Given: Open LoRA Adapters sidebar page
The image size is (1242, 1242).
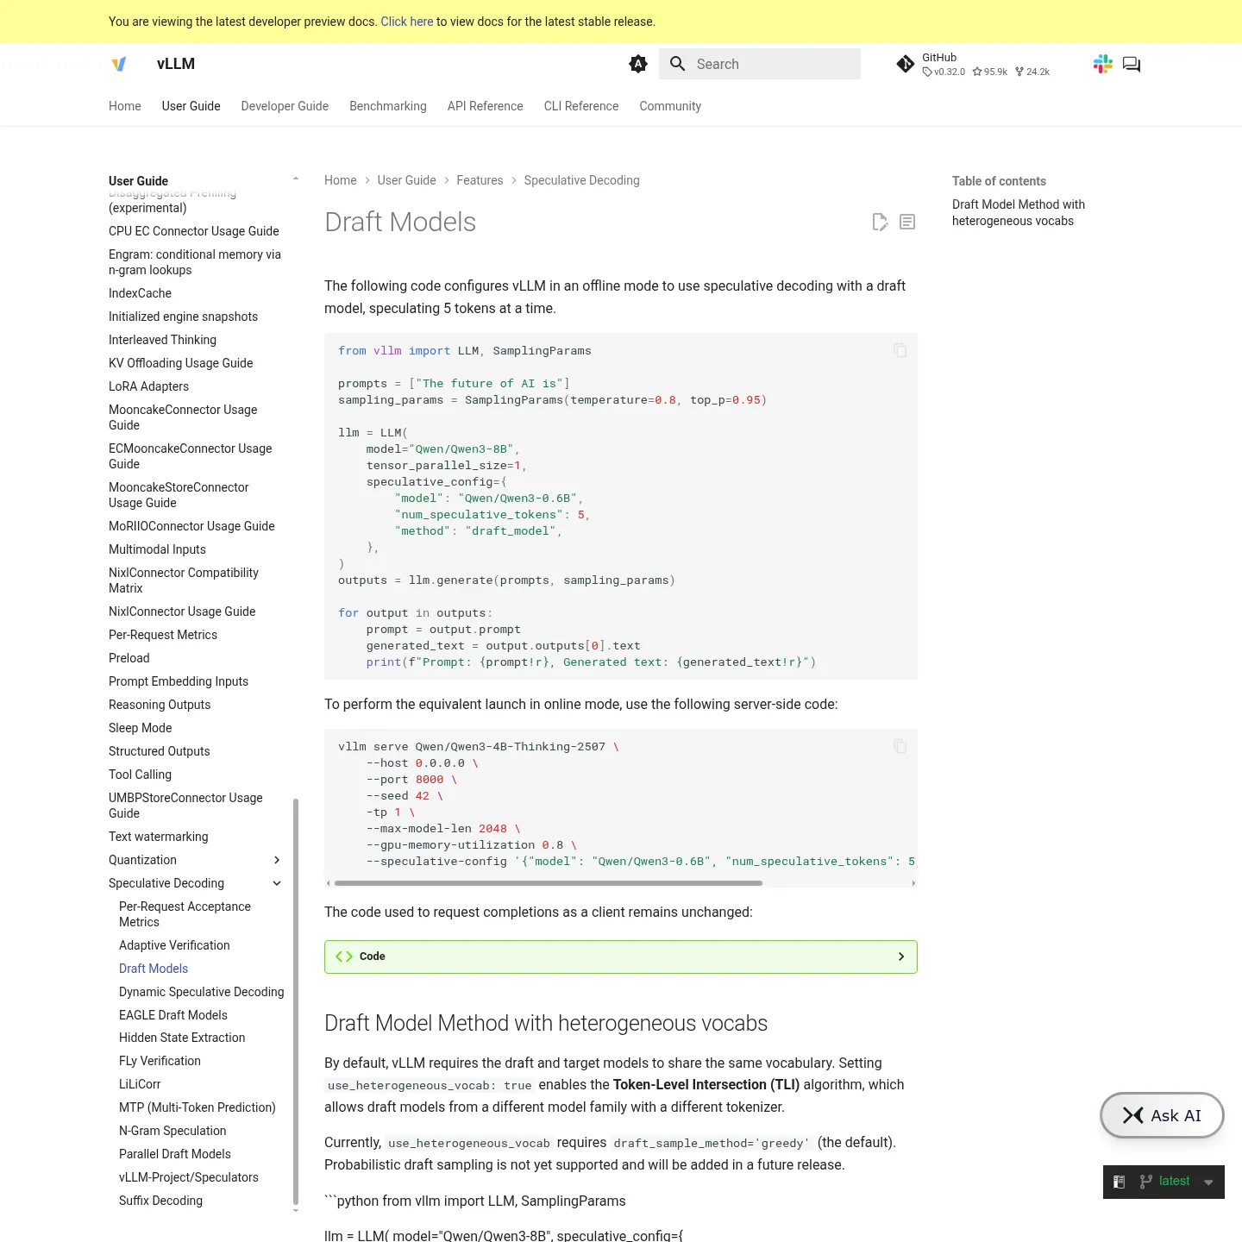Looking at the screenshot, I should click(148, 386).
